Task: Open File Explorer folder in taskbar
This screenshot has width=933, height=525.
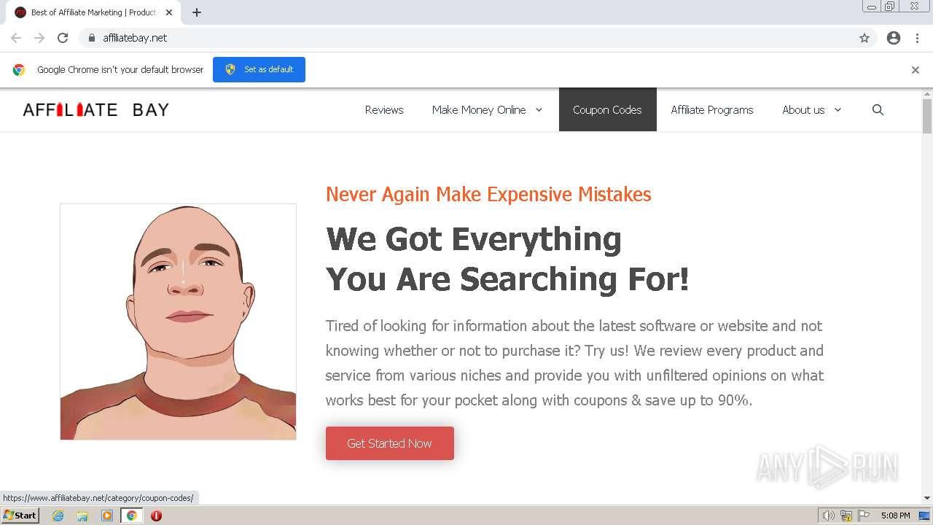Action: coord(82,516)
